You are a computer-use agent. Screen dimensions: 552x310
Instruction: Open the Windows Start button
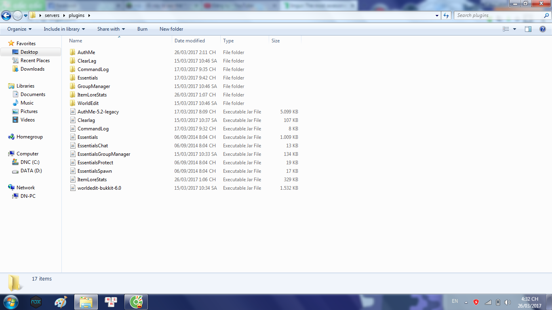[11, 302]
